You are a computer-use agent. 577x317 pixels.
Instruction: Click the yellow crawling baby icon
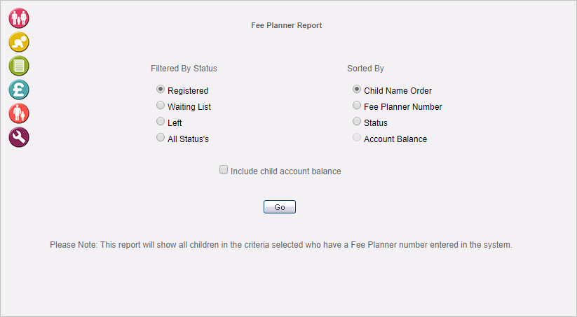19,42
